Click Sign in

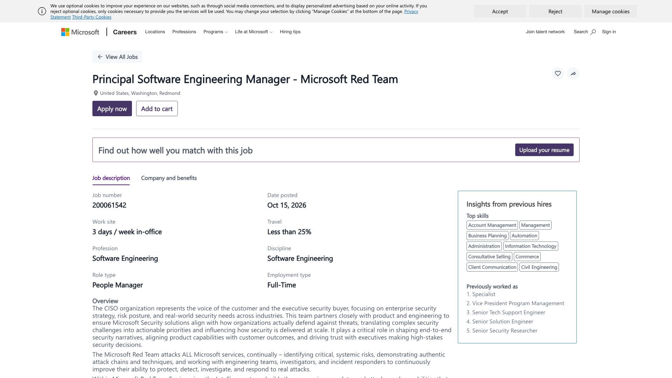609,32
